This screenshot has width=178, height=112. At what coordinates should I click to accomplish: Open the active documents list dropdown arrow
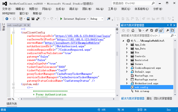[x=117, y=25]
